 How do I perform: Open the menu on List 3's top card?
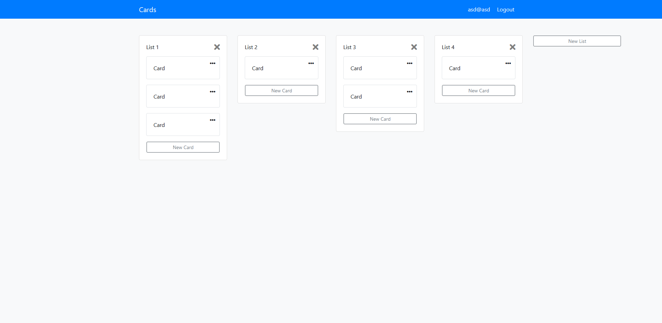click(410, 63)
